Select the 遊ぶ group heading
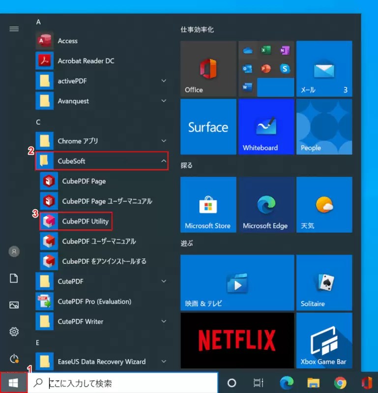The image size is (378, 393). click(187, 243)
